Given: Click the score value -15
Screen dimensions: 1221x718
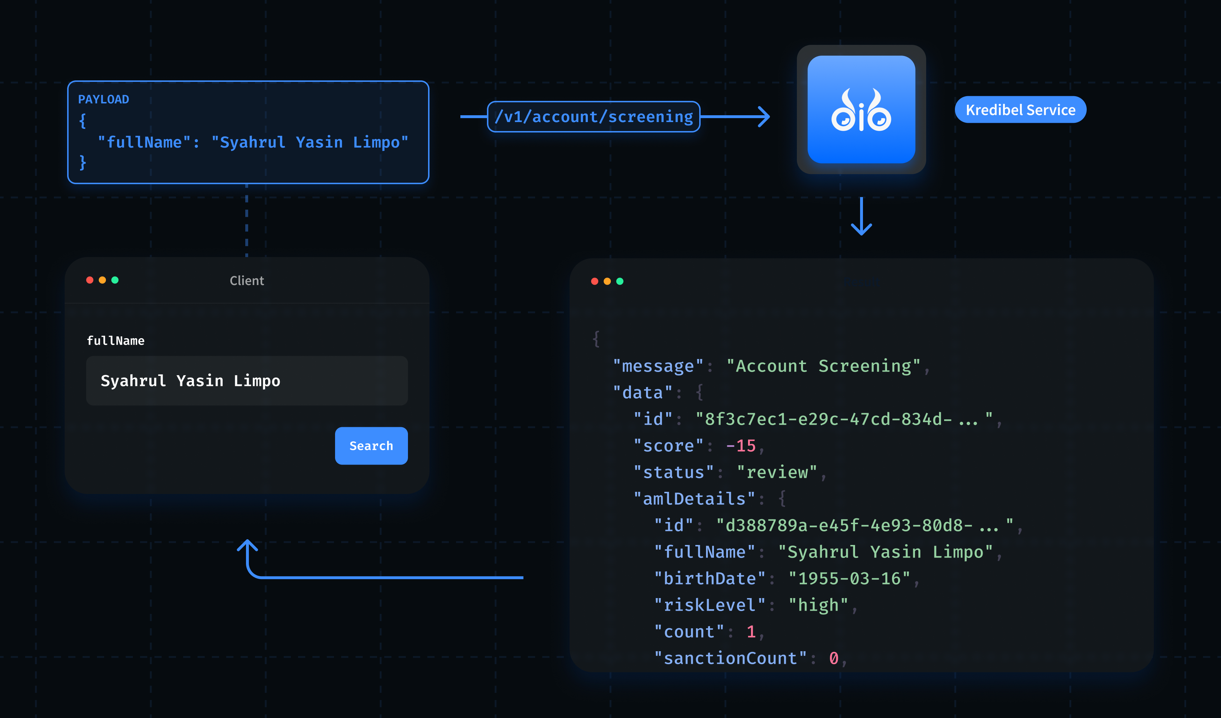Looking at the screenshot, I should point(741,446).
